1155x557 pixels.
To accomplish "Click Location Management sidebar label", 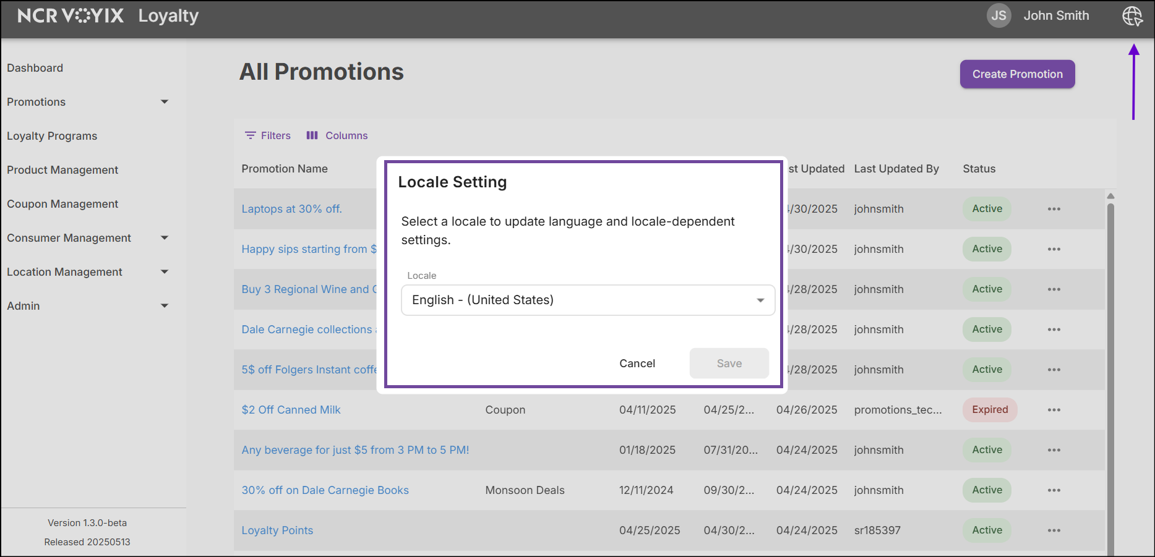I will pyautogui.click(x=64, y=272).
